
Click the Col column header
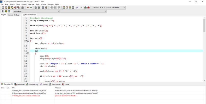(x=8, y=88)
